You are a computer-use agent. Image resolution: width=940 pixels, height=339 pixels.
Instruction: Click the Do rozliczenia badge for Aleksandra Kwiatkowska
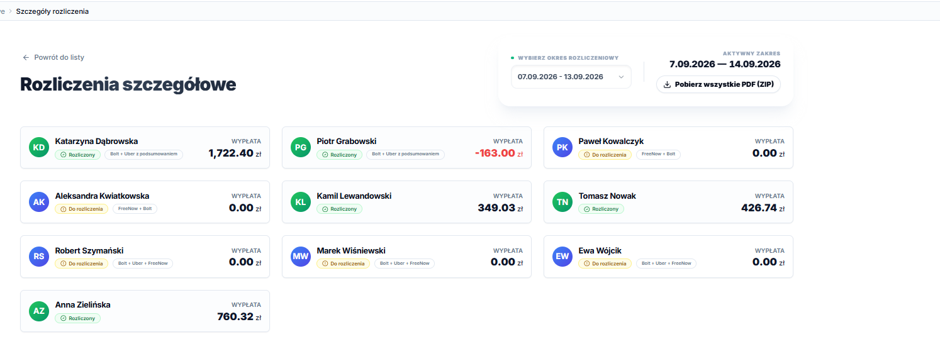click(82, 209)
